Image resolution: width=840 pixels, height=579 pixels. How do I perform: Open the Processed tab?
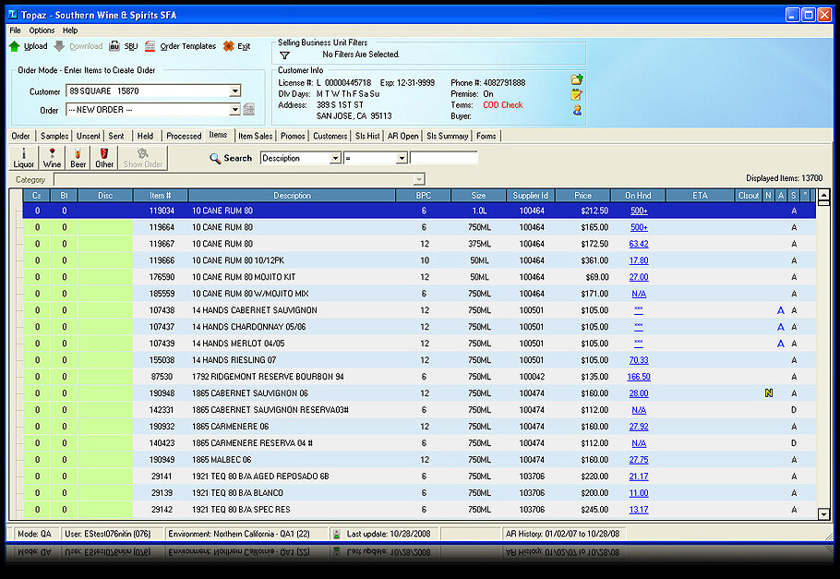click(x=184, y=136)
